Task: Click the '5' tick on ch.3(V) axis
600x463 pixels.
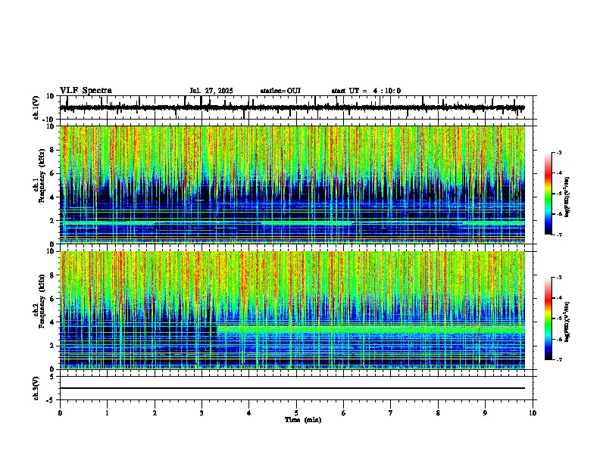Action: pyautogui.click(x=53, y=377)
